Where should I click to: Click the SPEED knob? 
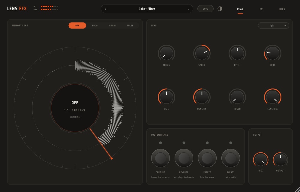point(202,53)
